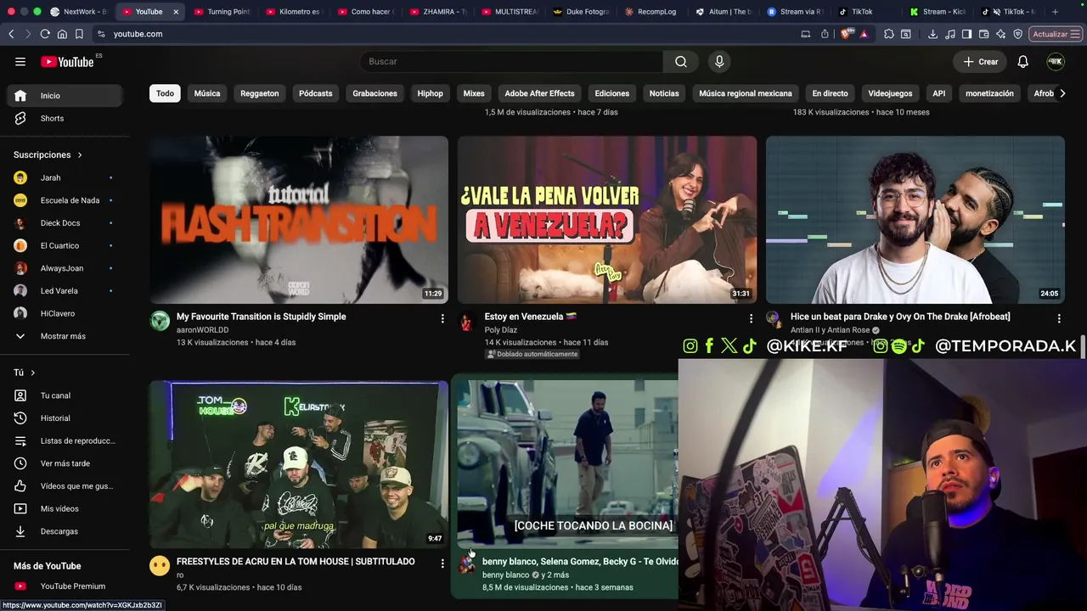Reload the youtube.com page

(x=45, y=34)
